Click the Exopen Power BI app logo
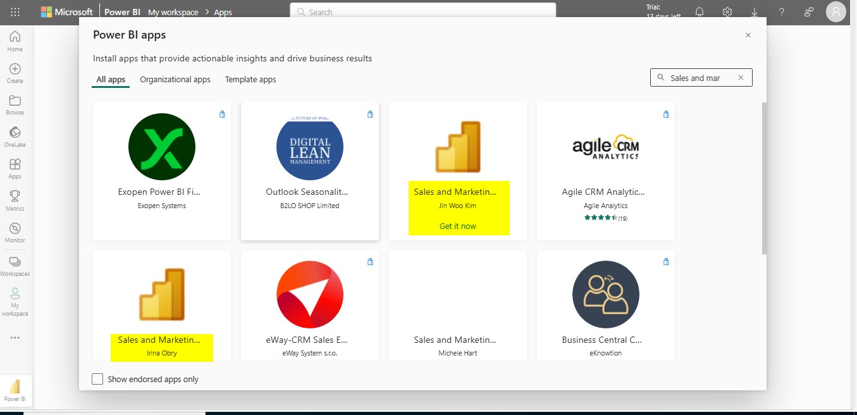Screen dimensions: 857x415 tap(162, 147)
